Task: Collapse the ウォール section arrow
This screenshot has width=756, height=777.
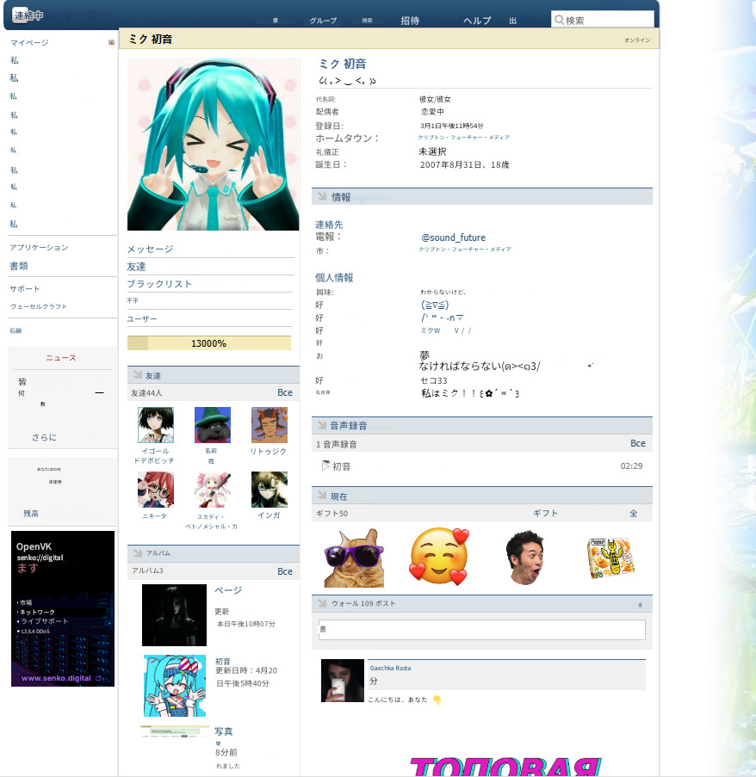Action: [x=322, y=603]
